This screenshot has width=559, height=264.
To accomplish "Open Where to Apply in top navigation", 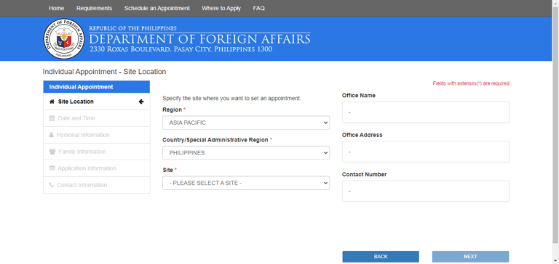I will (x=221, y=8).
